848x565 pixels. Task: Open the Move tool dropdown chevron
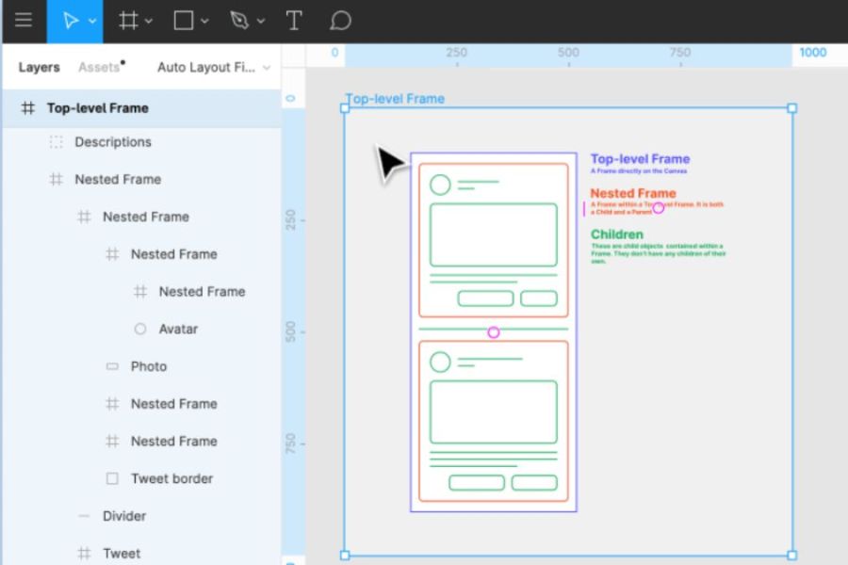coord(92,22)
